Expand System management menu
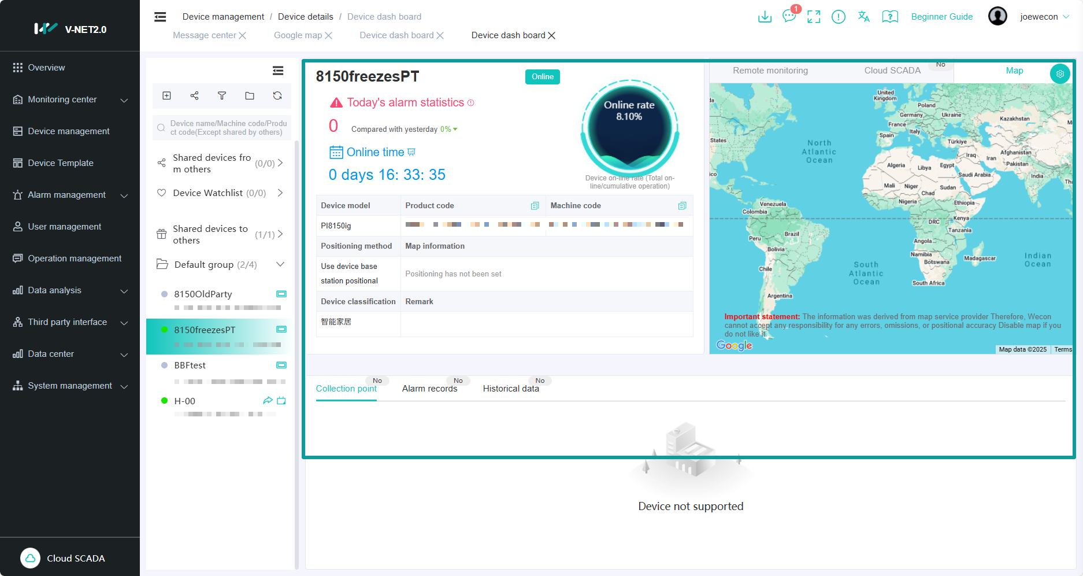Screen dimensions: 1083x576 [124, 386]
